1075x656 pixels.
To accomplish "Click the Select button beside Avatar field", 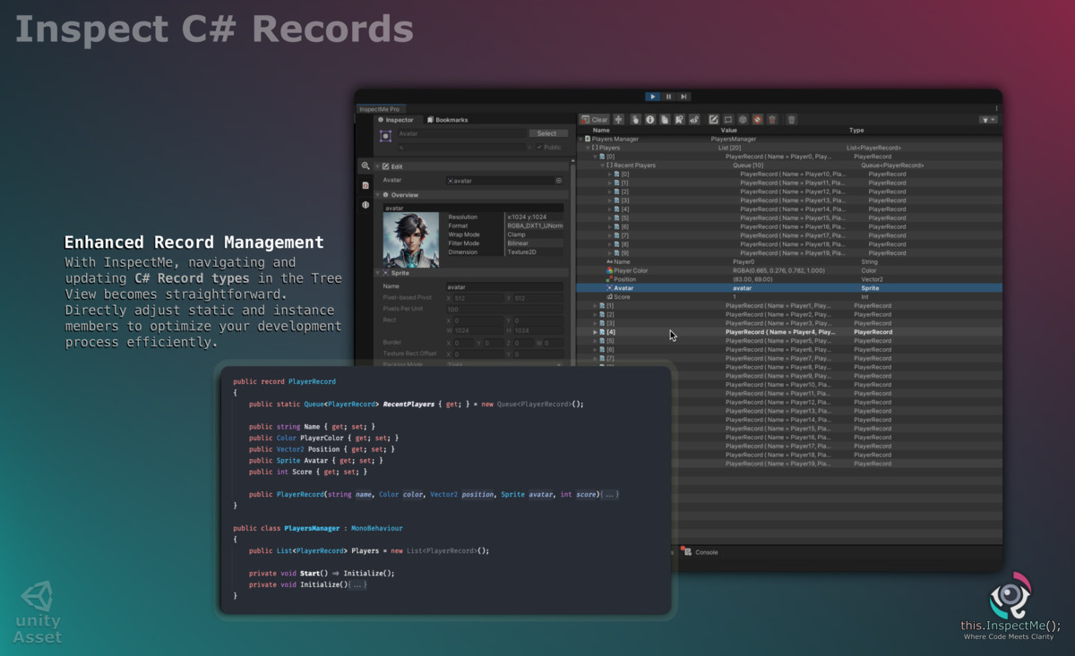I will click(x=546, y=133).
